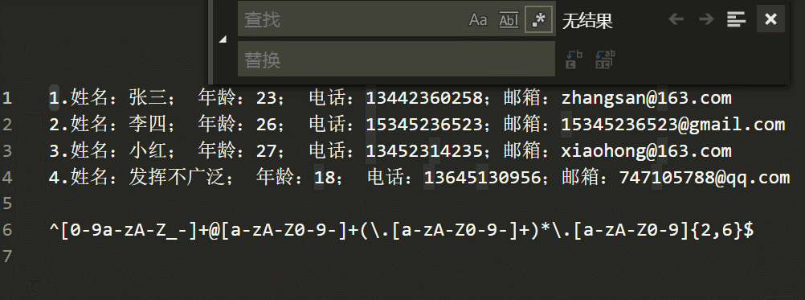Image resolution: width=805 pixels, height=300 pixels.
Task: Click 无结果 result status text
Action: tap(587, 21)
